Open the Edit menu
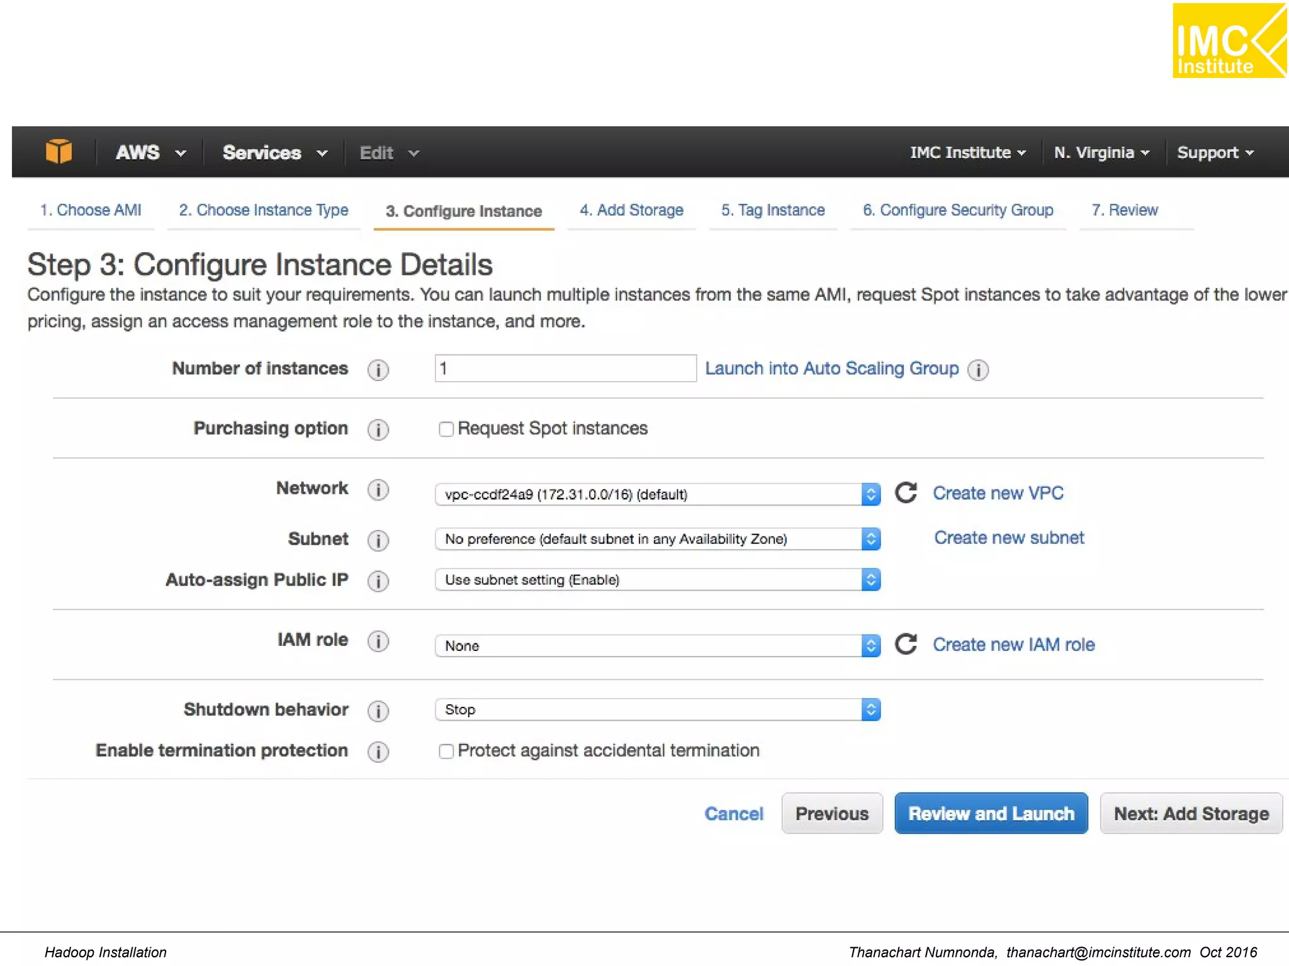 click(x=389, y=152)
